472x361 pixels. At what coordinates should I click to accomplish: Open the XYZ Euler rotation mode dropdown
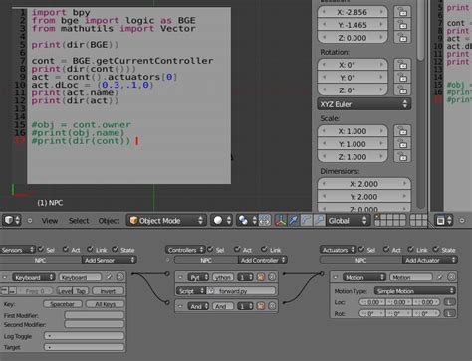[x=364, y=104]
